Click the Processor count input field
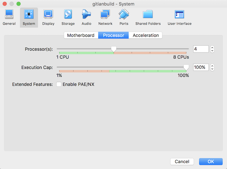This screenshot has height=169, width=227. [201, 49]
